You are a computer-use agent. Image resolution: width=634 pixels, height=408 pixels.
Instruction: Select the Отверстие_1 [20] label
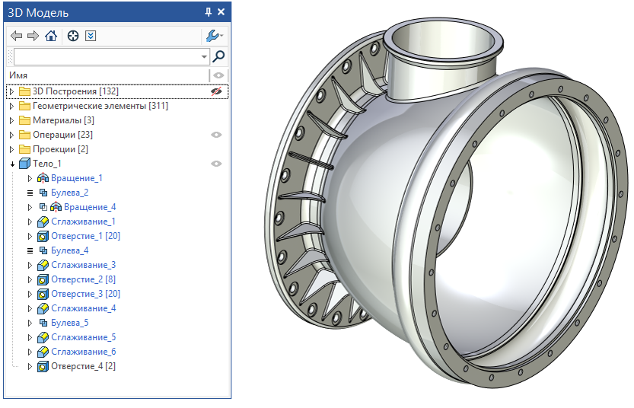pyautogui.click(x=86, y=236)
